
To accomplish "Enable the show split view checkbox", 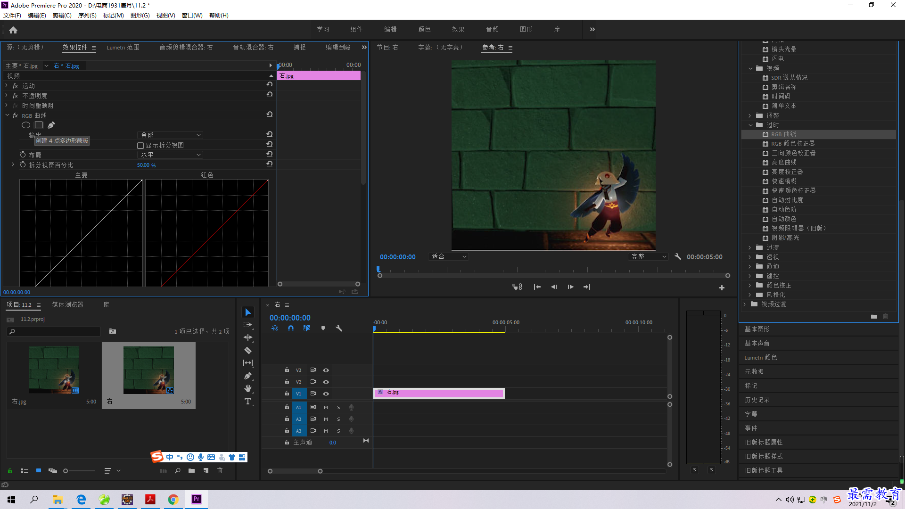I will pos(140,146).
